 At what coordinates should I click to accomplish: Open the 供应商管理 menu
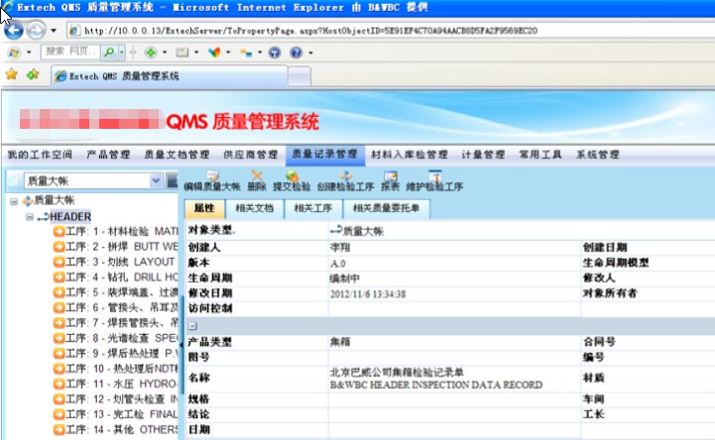[251, 155]
